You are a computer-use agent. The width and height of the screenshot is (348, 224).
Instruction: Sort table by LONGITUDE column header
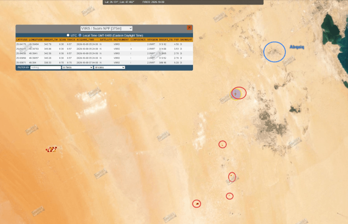click(x=36, y=40)
